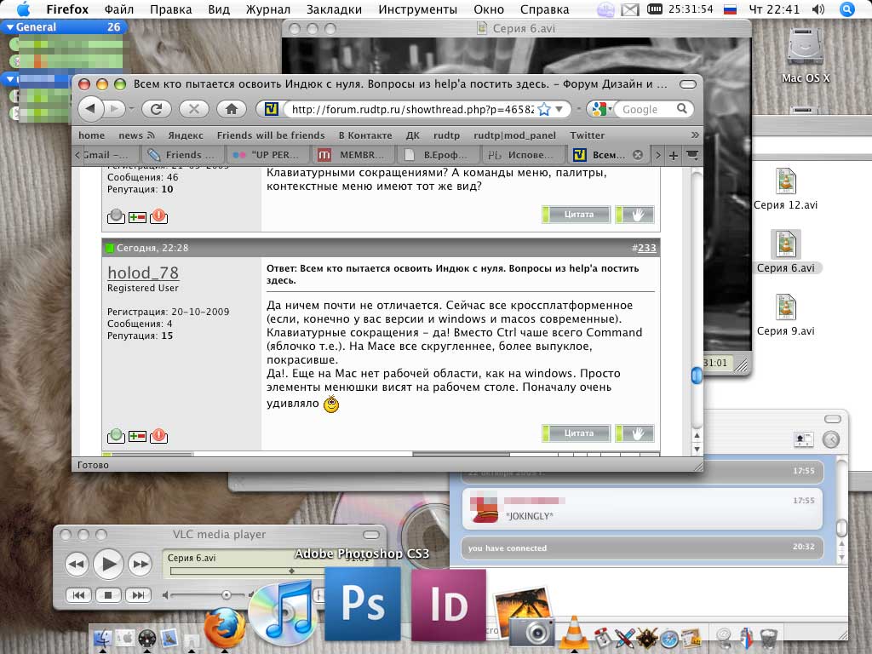Open Spotlight search in the menu bar

click(x=846, y=9)
